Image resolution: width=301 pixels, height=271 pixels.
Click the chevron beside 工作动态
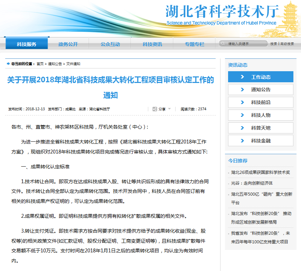click(242, 77)
